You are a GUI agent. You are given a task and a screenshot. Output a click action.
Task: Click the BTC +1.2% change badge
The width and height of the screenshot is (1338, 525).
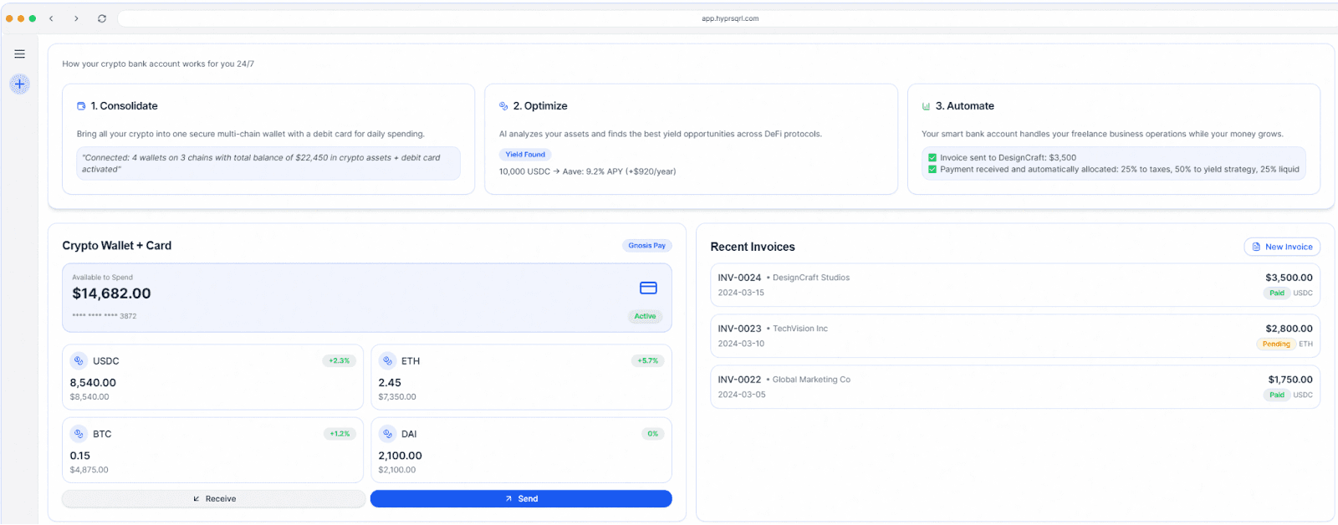[339, 434]
